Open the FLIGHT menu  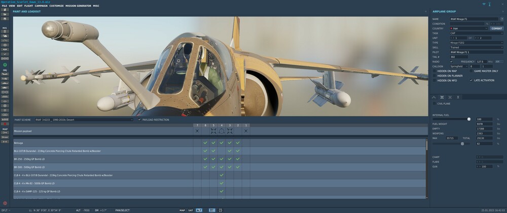pos(28,6)
